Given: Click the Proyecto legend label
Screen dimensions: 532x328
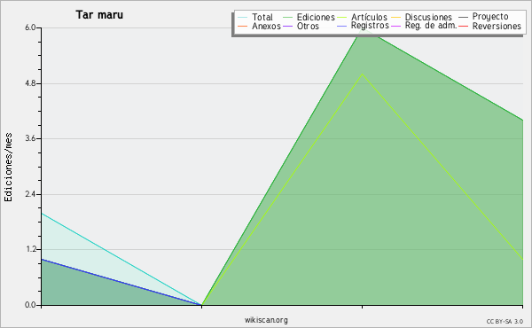Looking at the screenshot, I should point(490,17).
